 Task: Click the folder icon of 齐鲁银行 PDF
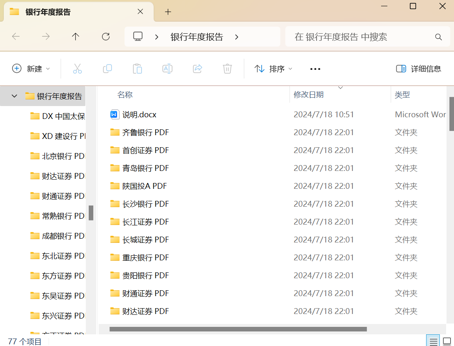tap(115, 132)
